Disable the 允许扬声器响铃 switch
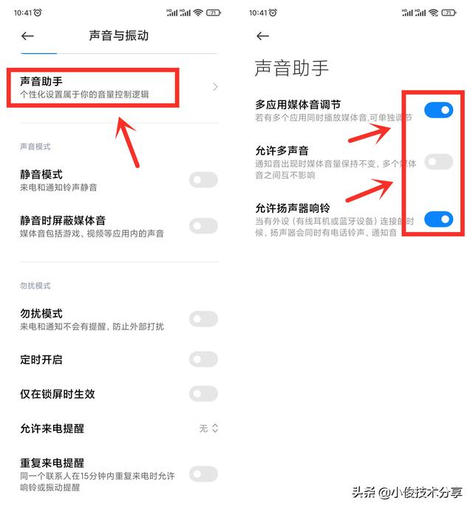Viewport: 473px width, 509px height. point(438,219)
